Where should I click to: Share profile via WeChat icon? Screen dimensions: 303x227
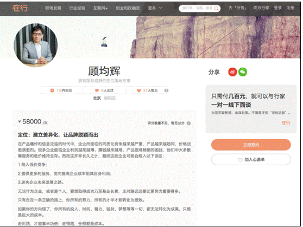pos(243,72)
